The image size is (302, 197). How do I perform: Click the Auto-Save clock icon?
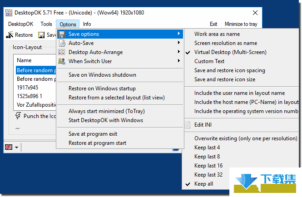pos(62,43)
